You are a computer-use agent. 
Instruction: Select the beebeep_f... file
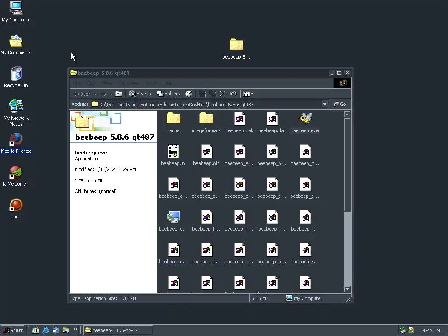click(206, 221)
